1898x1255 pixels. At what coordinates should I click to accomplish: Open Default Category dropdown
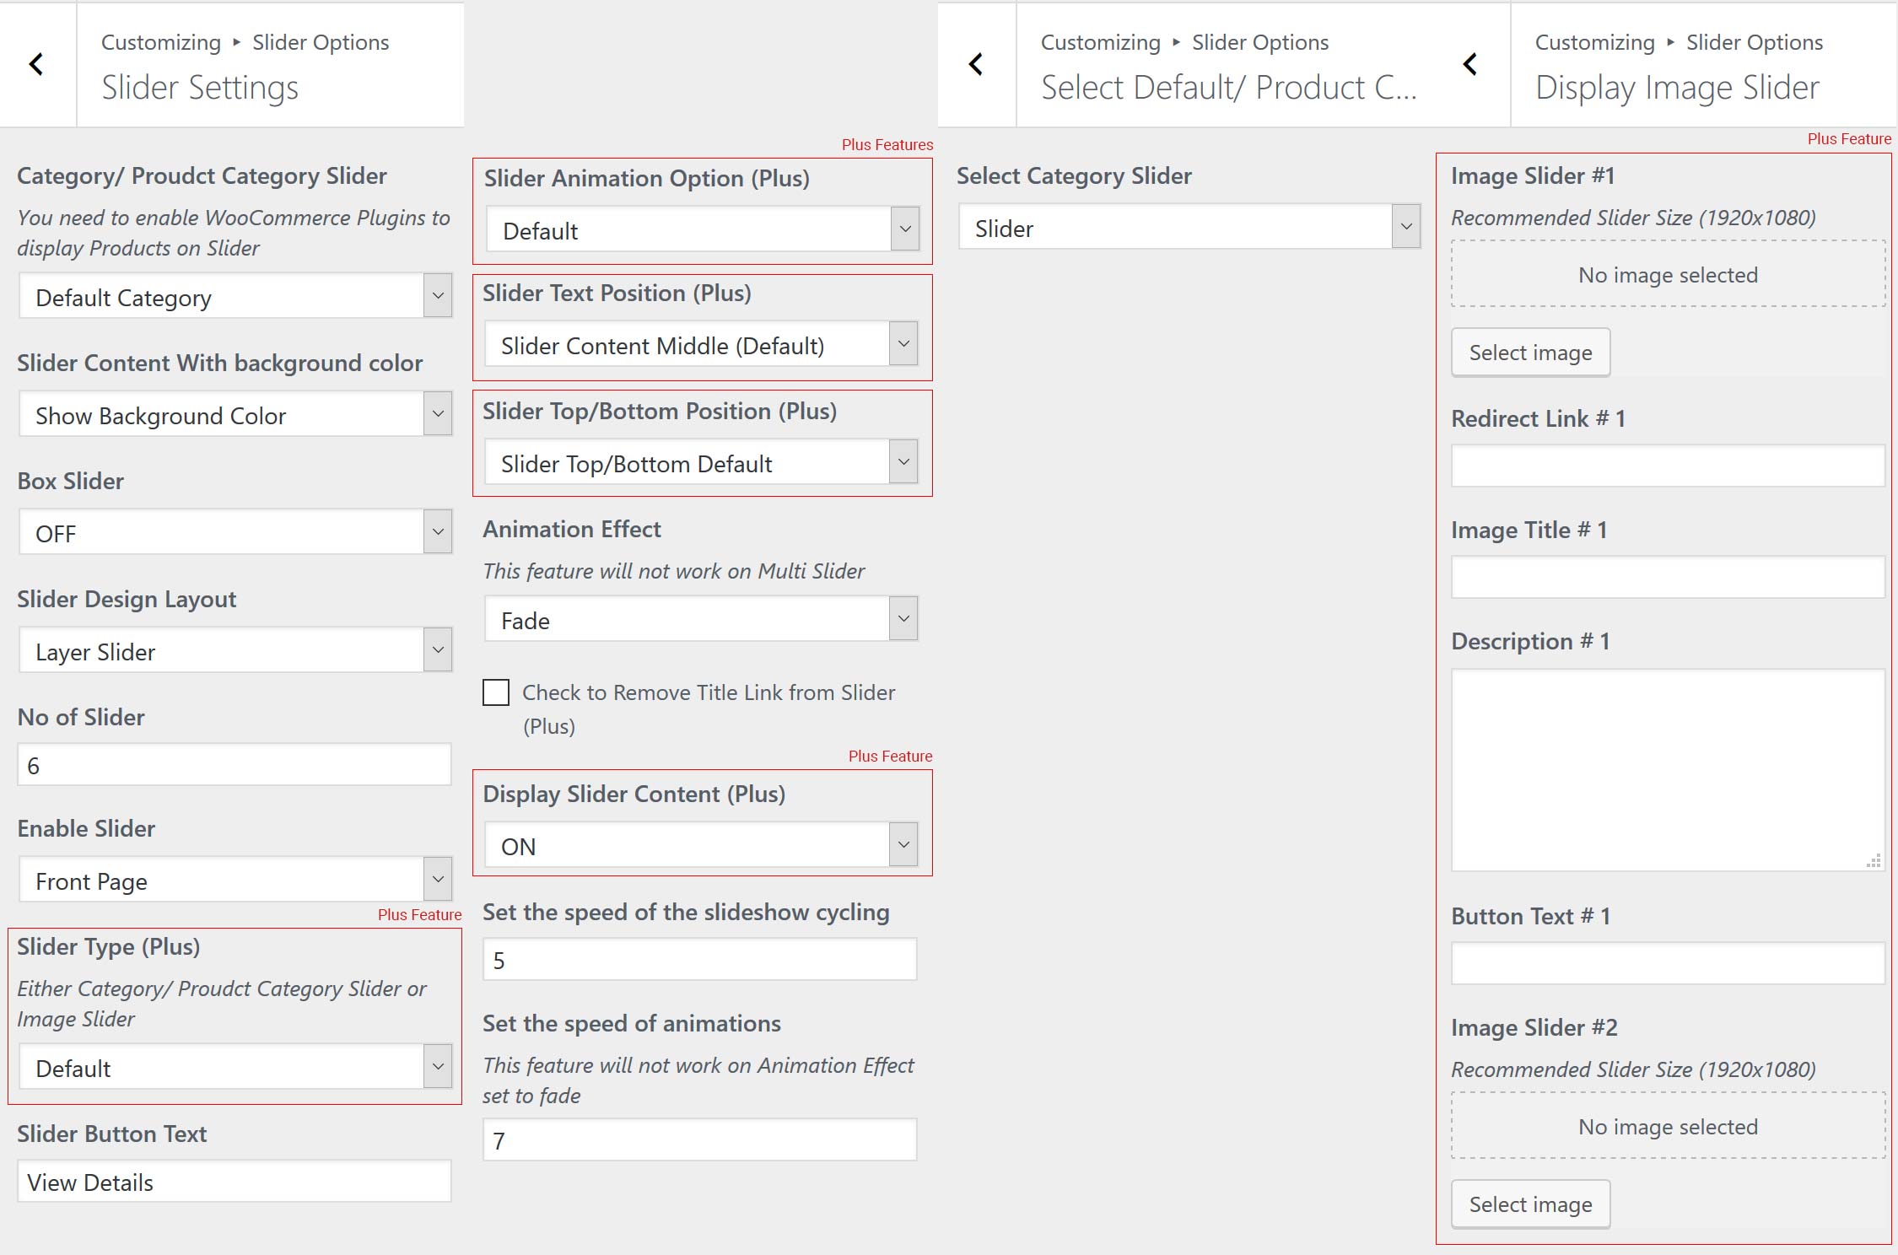235,297
